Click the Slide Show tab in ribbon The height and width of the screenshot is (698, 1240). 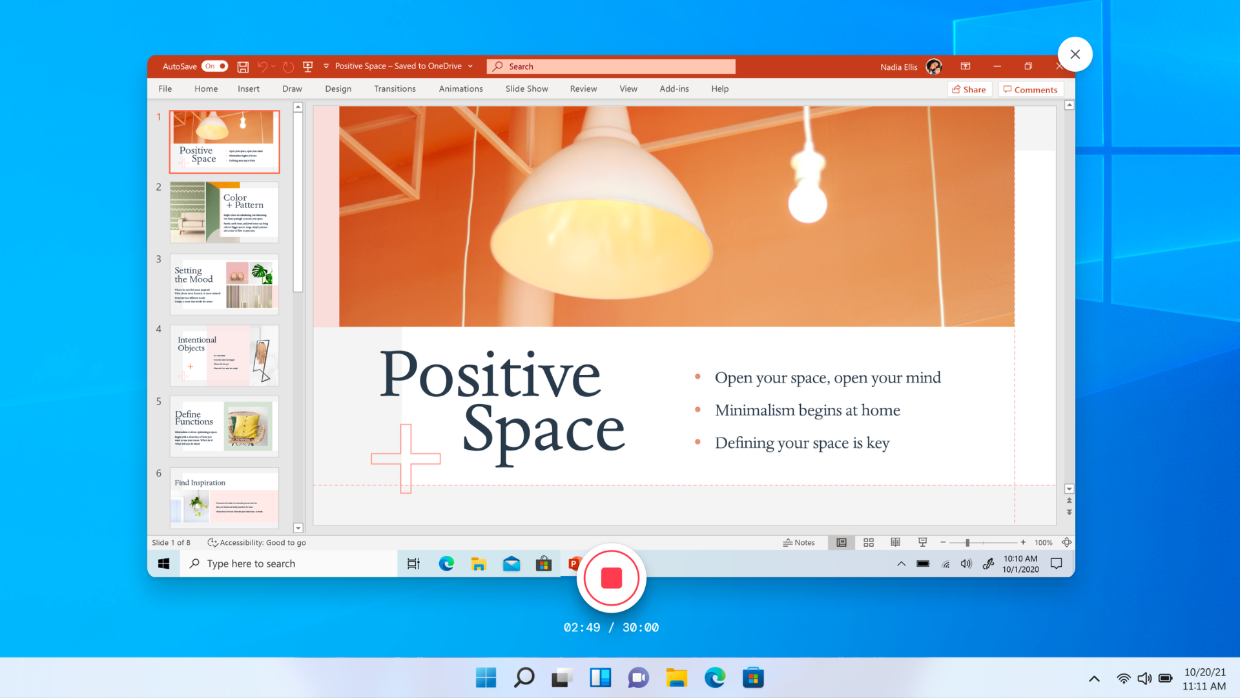pos(526,89)
